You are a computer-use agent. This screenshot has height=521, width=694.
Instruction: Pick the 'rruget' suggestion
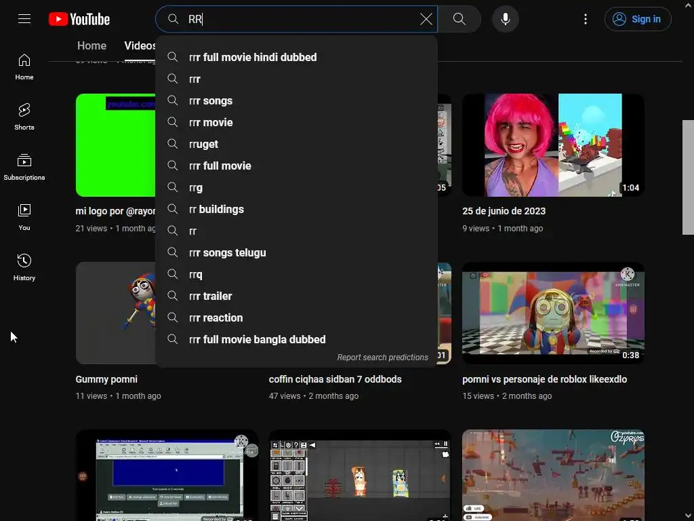coord(297,144)
